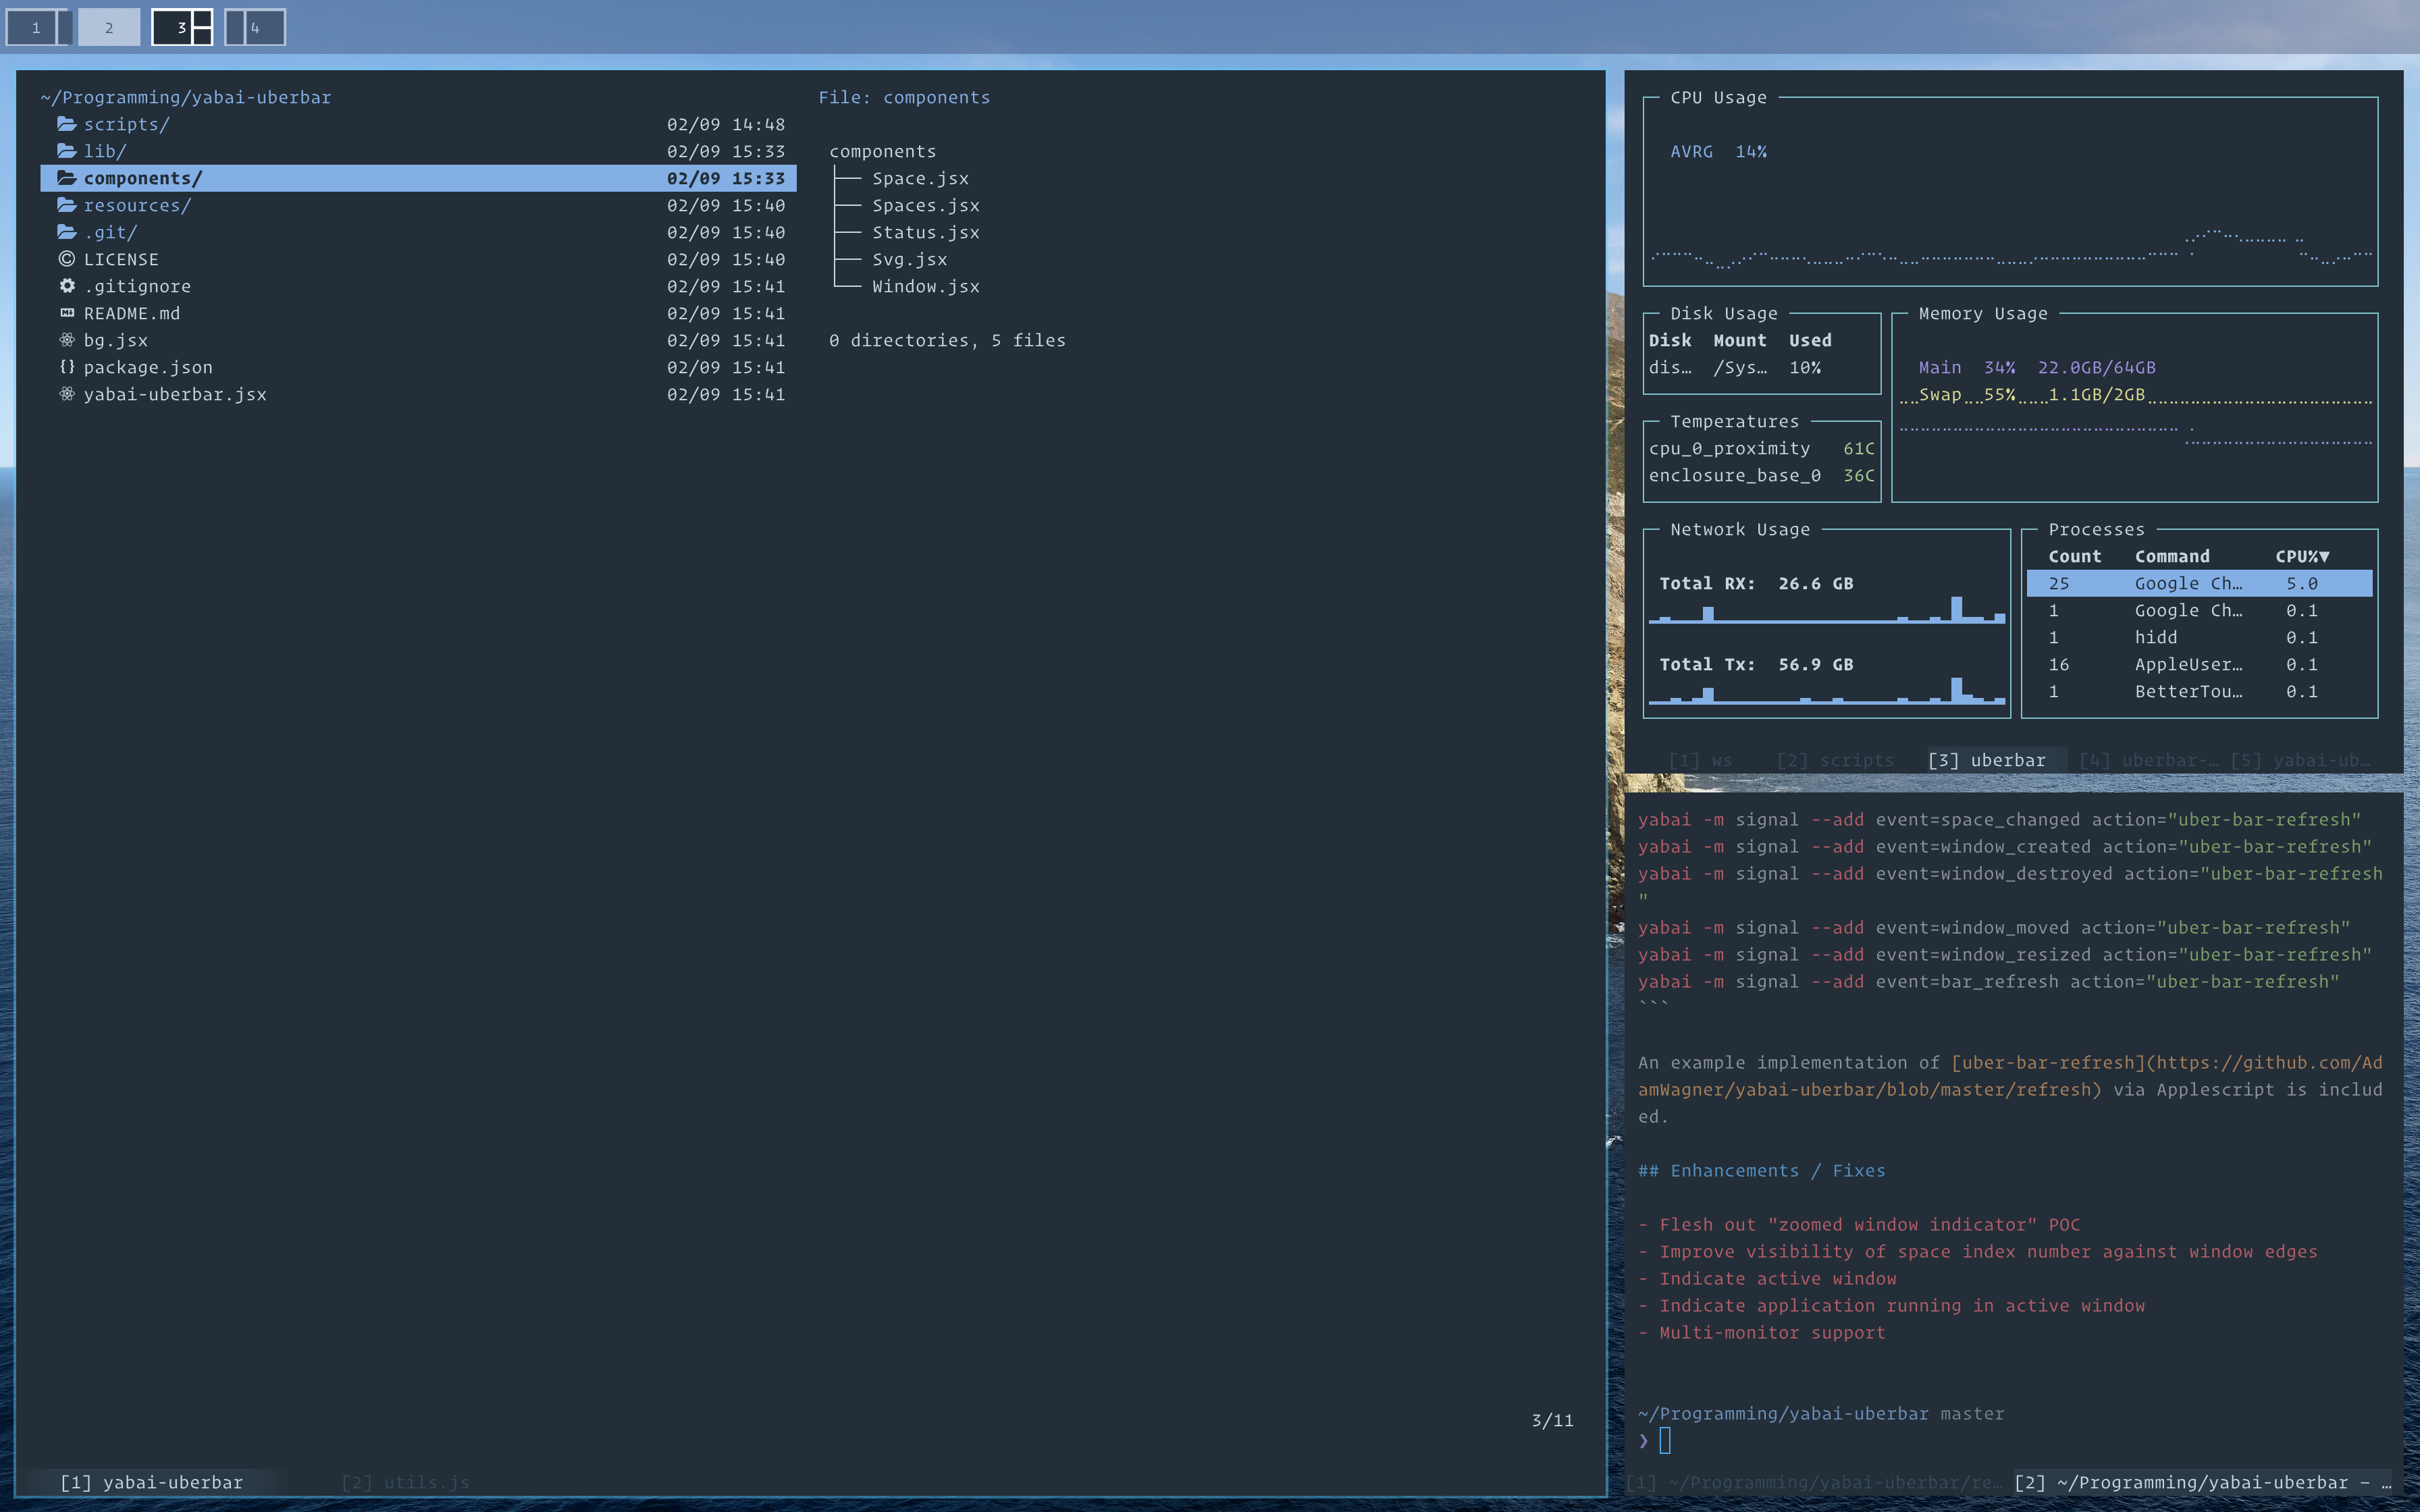
Task: Click the Main memory usage line
Action: point(2037,367)
